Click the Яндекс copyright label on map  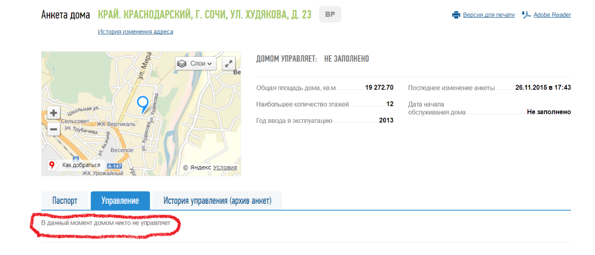[197, 168]
